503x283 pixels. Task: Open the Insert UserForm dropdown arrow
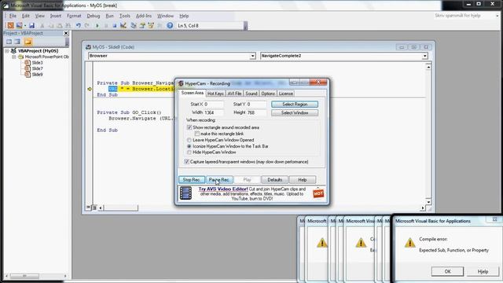[x=25, y=26]
